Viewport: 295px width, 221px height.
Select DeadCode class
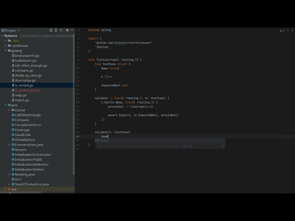[23, 135]
